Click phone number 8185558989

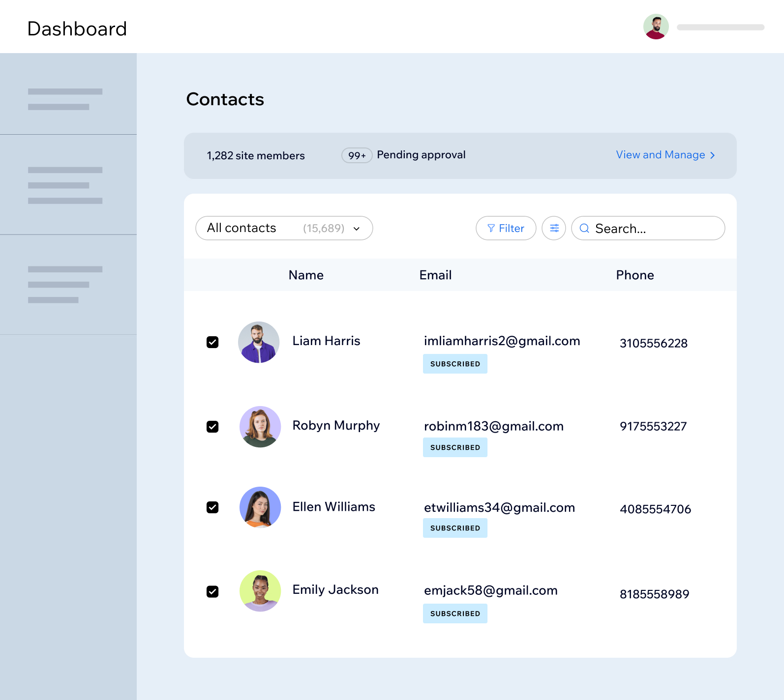pos(654,594)
